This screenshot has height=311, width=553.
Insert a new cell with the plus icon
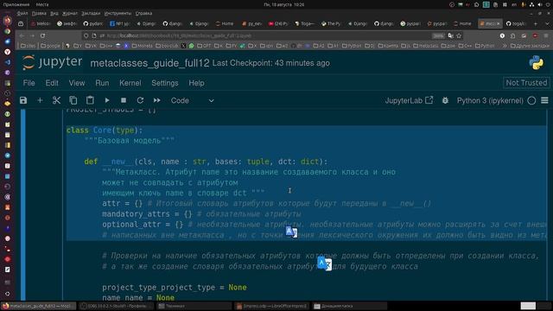pos(40,100)
